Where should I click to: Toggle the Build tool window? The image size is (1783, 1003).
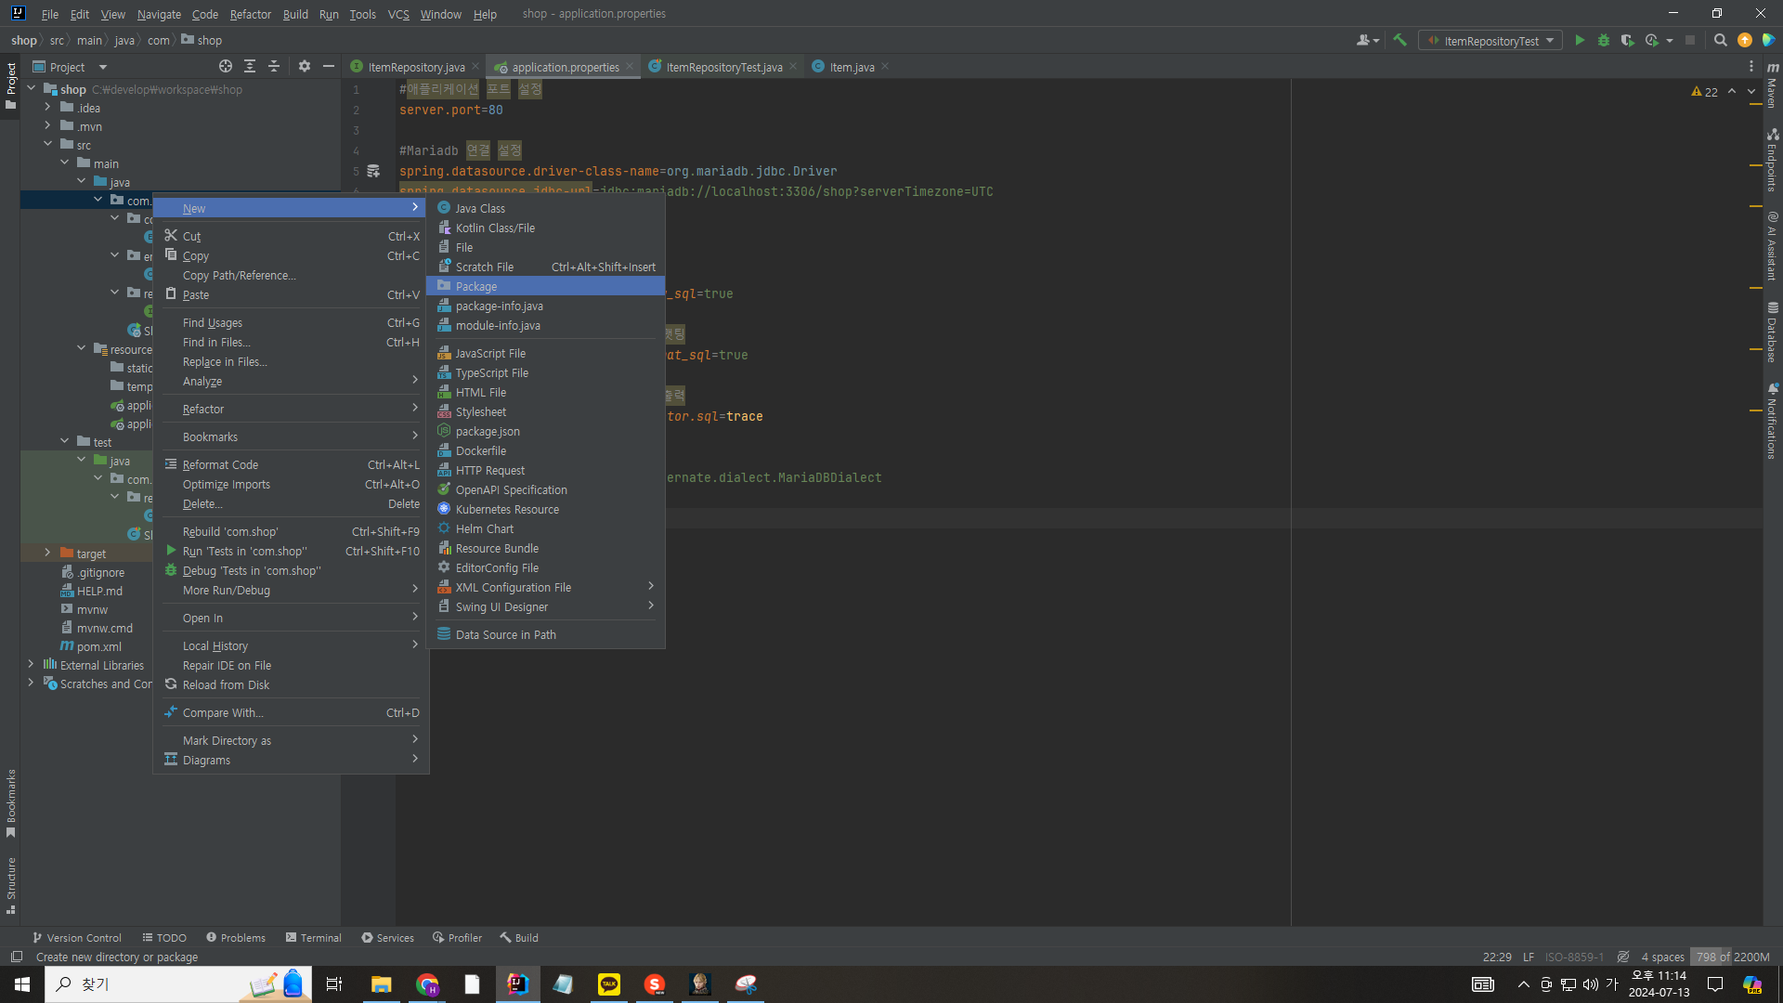pyautogui.click(x=519, y=938)
